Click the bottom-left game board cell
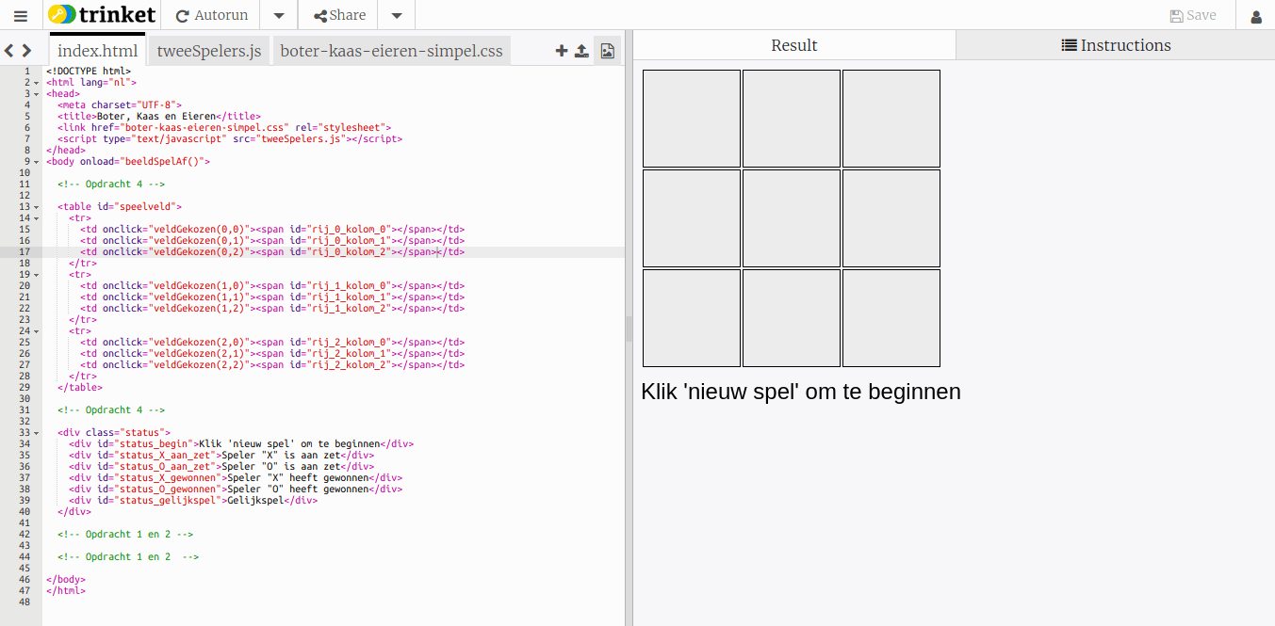The image size is (1275, 626). point(692,318)
